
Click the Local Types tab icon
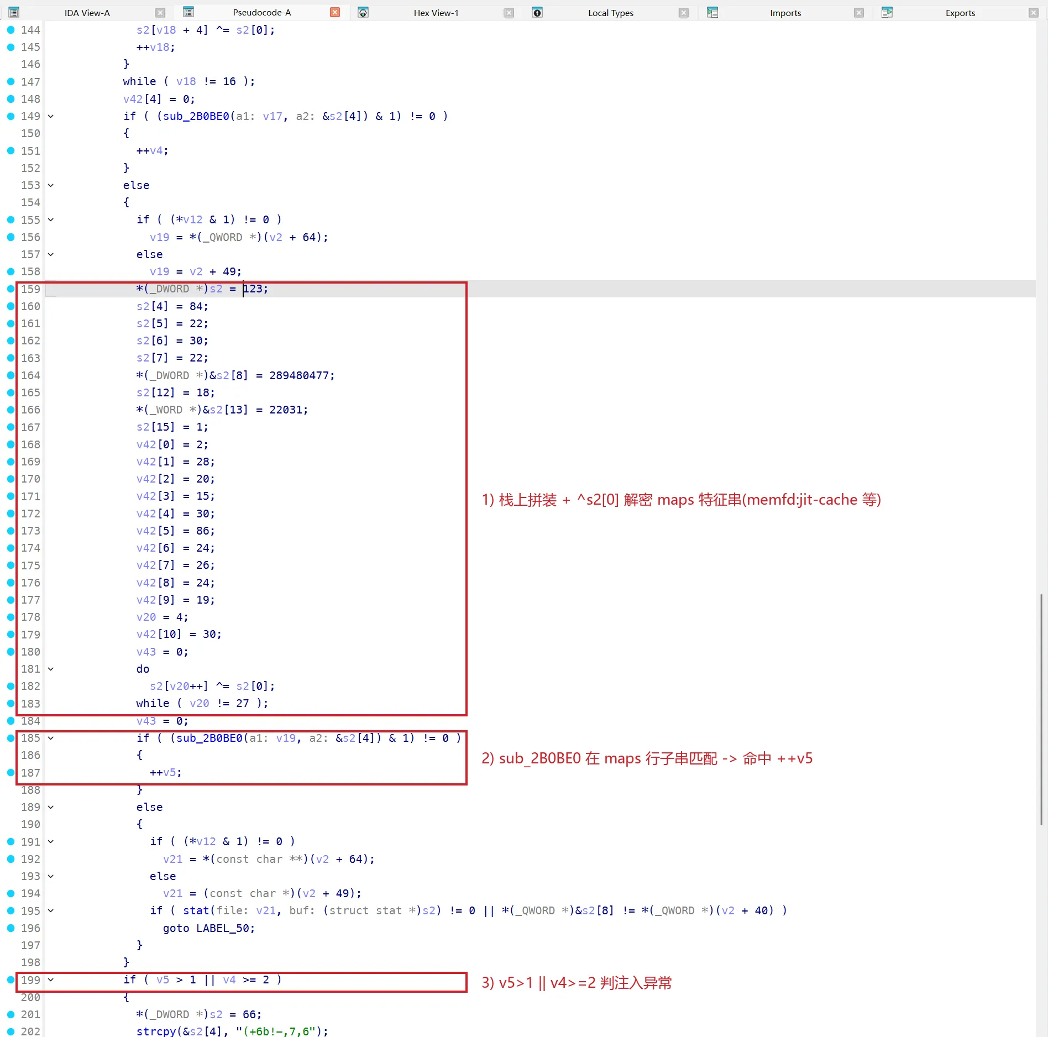click(537, 12)
